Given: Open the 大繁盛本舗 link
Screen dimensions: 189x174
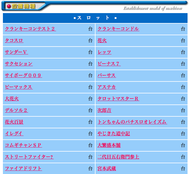Looking at the screenshot, I should (109, 145).
